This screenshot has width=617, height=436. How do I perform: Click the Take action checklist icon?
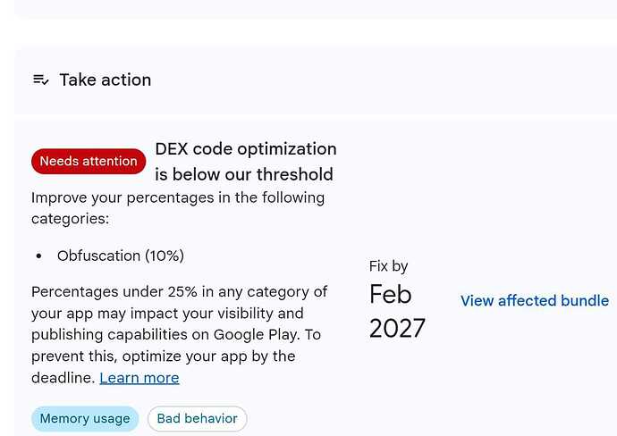(x=40, y=80)
